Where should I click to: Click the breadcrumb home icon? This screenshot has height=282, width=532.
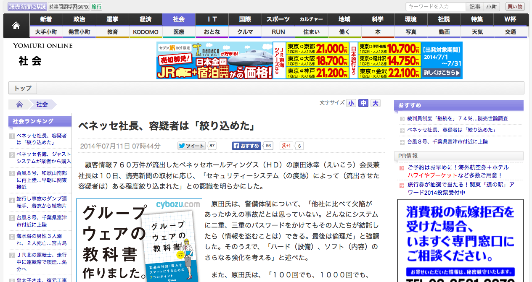(19, 104)
